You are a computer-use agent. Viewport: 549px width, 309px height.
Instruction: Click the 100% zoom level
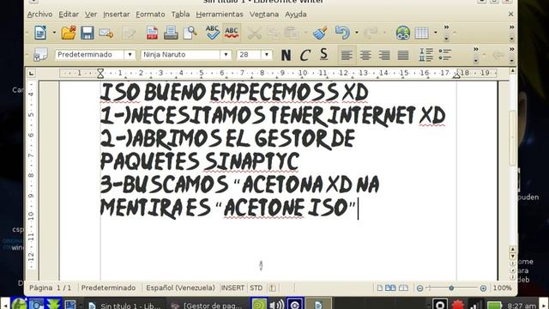point(503,288)
